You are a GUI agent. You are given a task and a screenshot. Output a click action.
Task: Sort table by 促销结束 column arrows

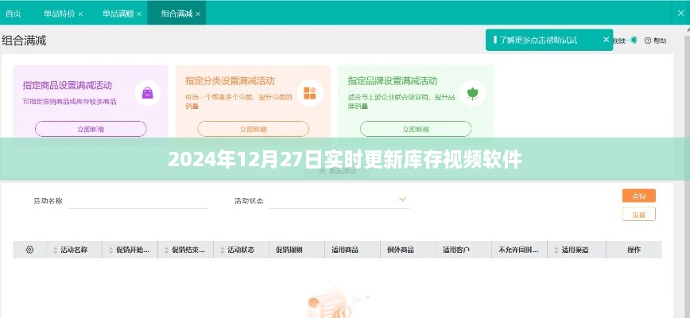166,250
